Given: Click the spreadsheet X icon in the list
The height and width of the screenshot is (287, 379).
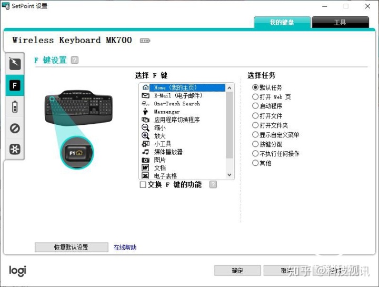Looking at the screenshot, I should tap(145, 175).
